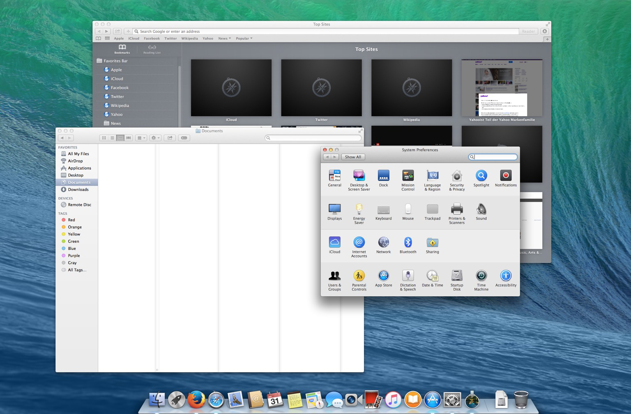
Task: Open Mission Control preferences
Action: 408,180
